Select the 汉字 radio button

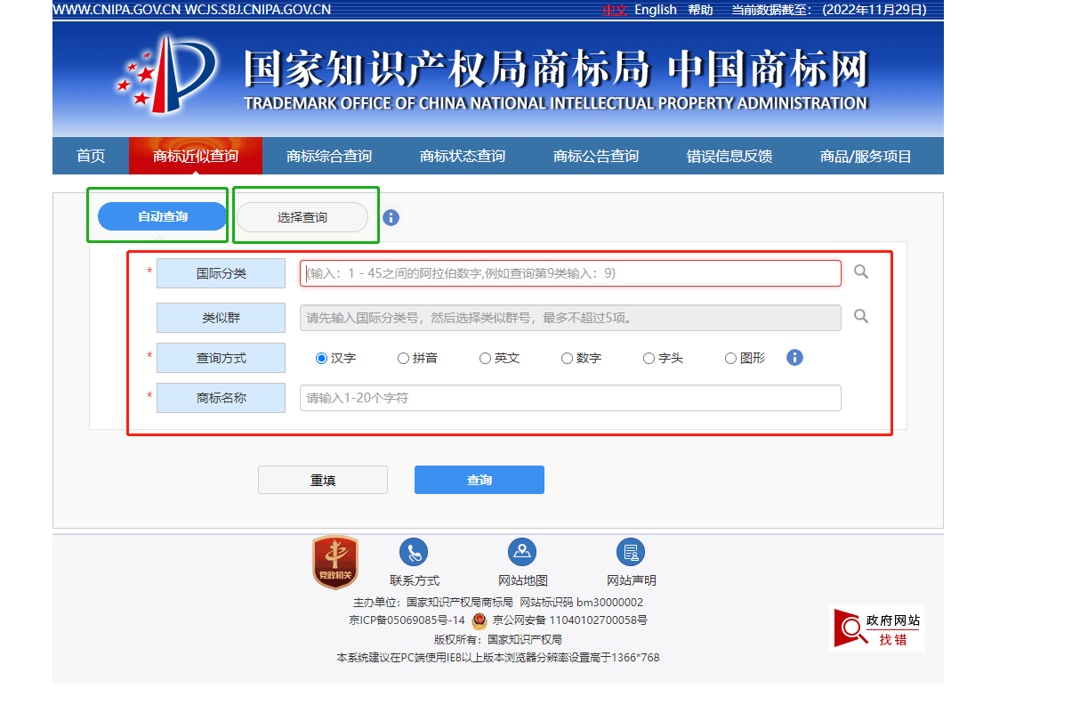[x=321, y=358]
